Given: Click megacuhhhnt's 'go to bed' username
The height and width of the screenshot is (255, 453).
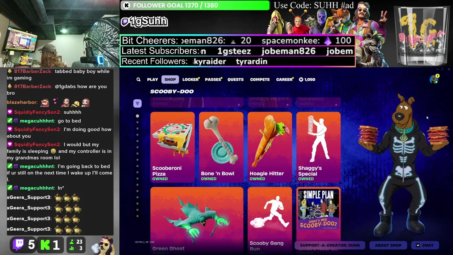Looking at the screenshot, I should pyautogui.click(x=37, y=121).
